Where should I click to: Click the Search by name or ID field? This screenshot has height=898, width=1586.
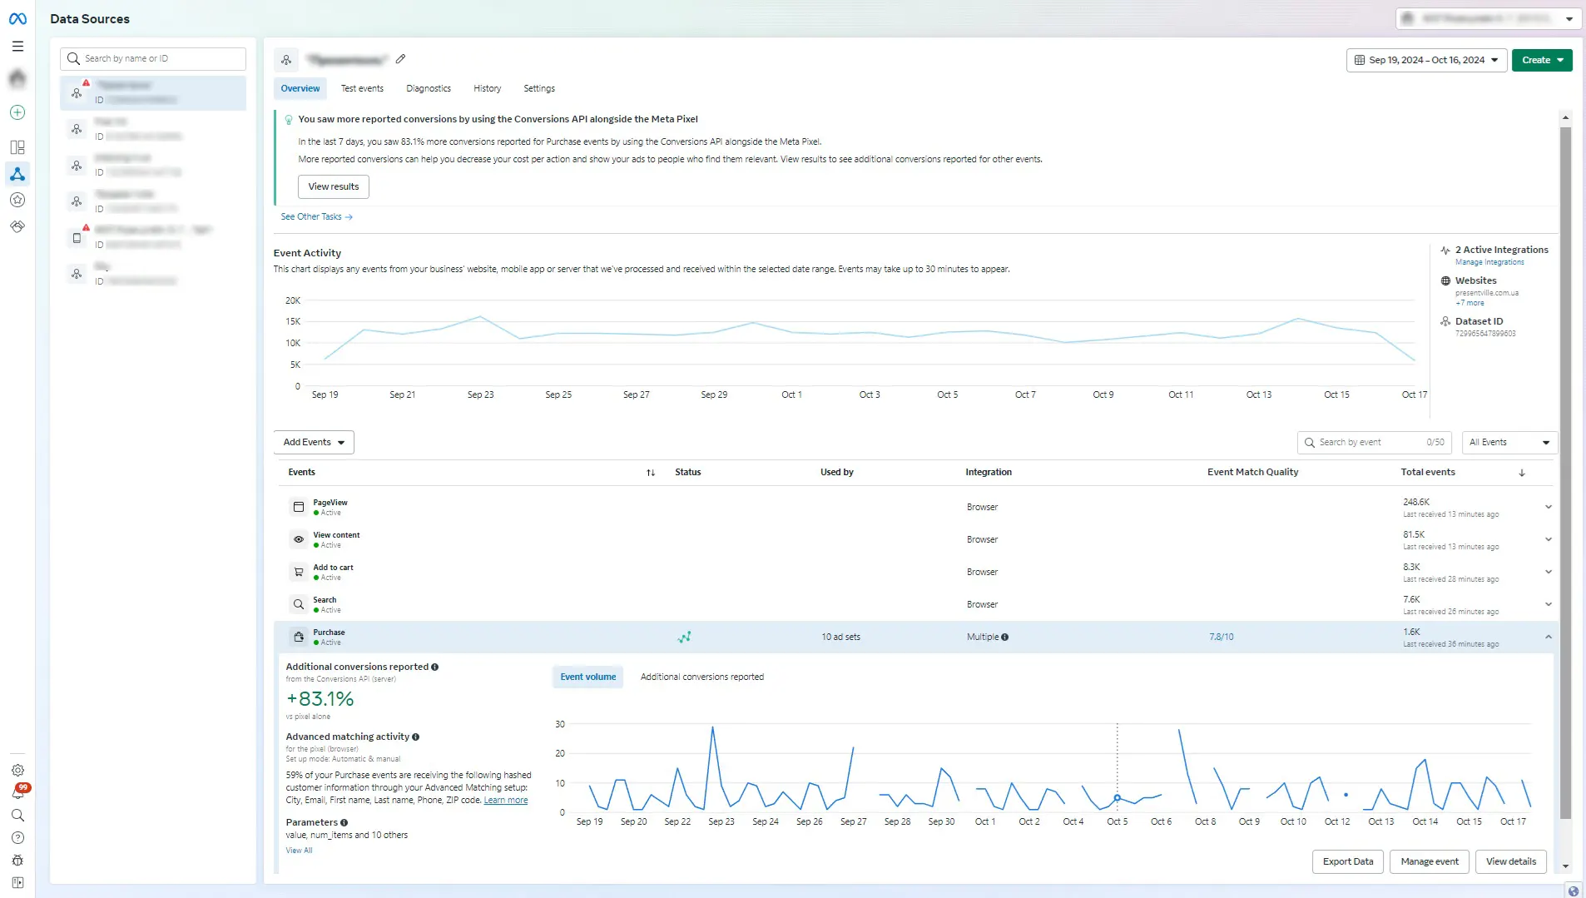153,59
